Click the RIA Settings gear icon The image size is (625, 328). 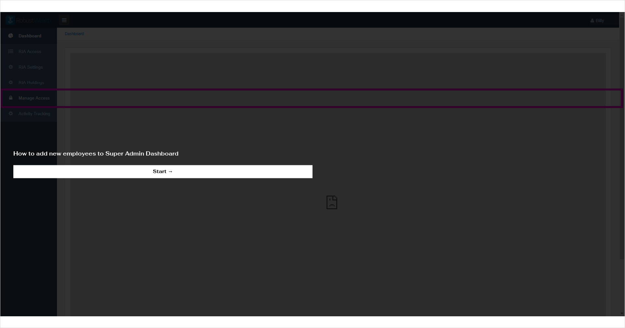coord(11,67)
